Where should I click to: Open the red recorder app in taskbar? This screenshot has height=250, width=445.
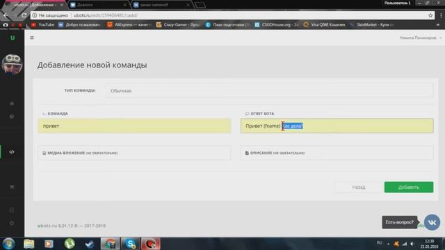click(151, 244)
